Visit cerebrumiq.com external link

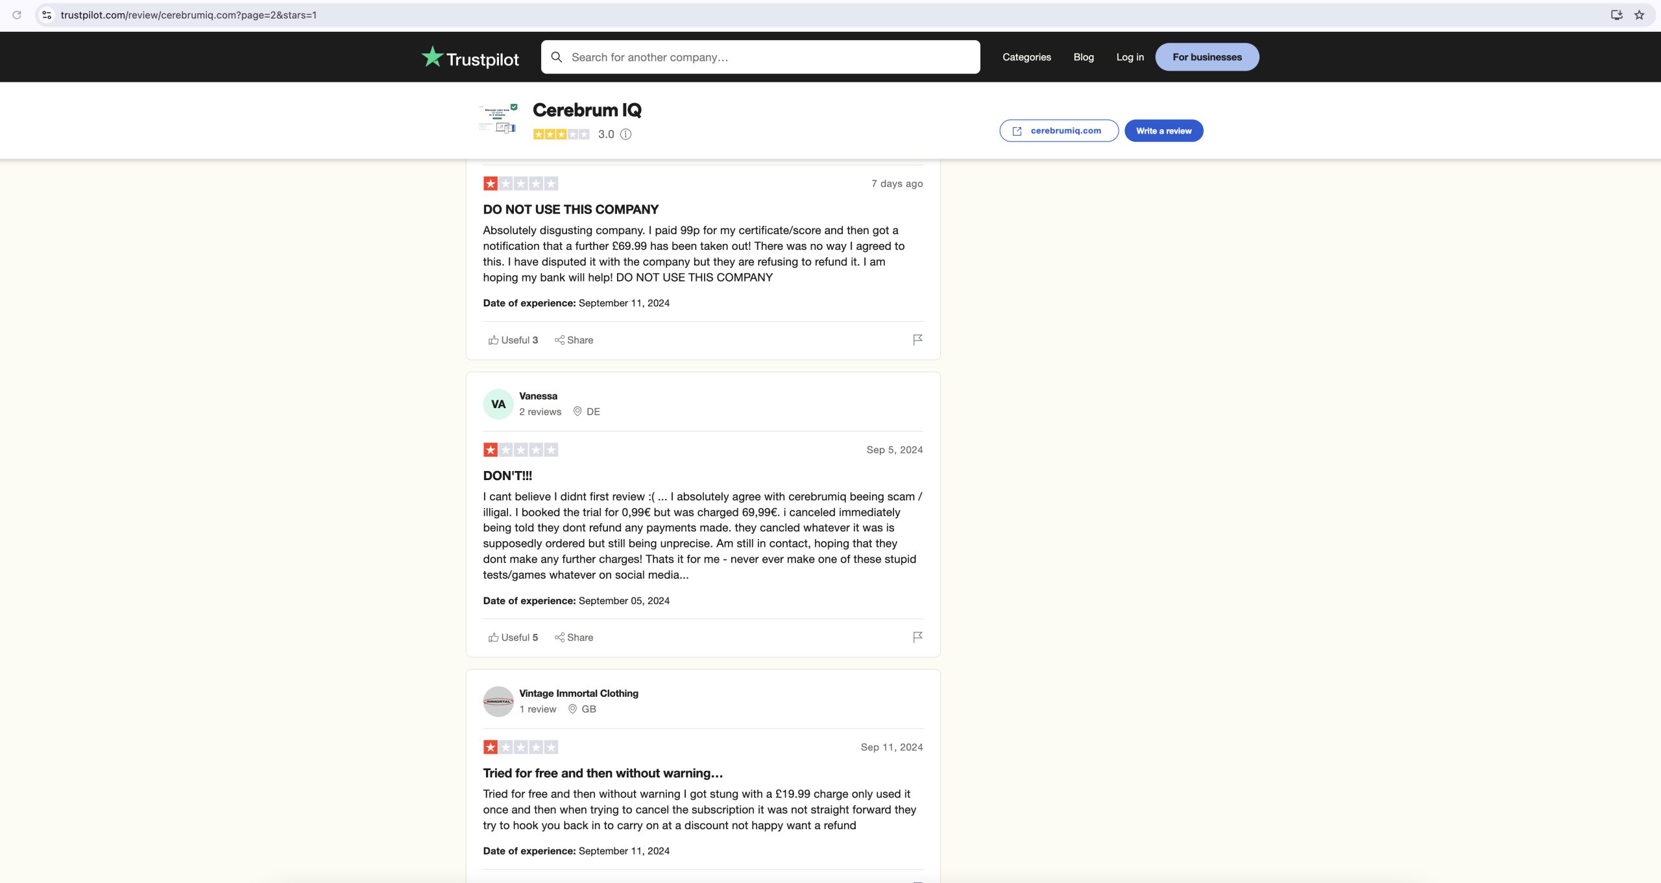pos(1058,130)
